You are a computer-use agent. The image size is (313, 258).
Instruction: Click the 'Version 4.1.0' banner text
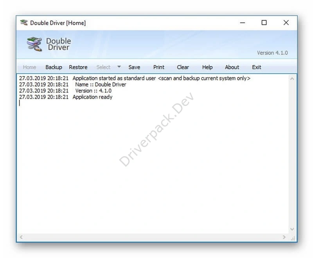pyautogui.click(x=272, y=53)
